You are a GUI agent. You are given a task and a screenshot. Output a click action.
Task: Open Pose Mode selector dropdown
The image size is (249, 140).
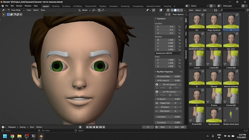pos(16,10)
